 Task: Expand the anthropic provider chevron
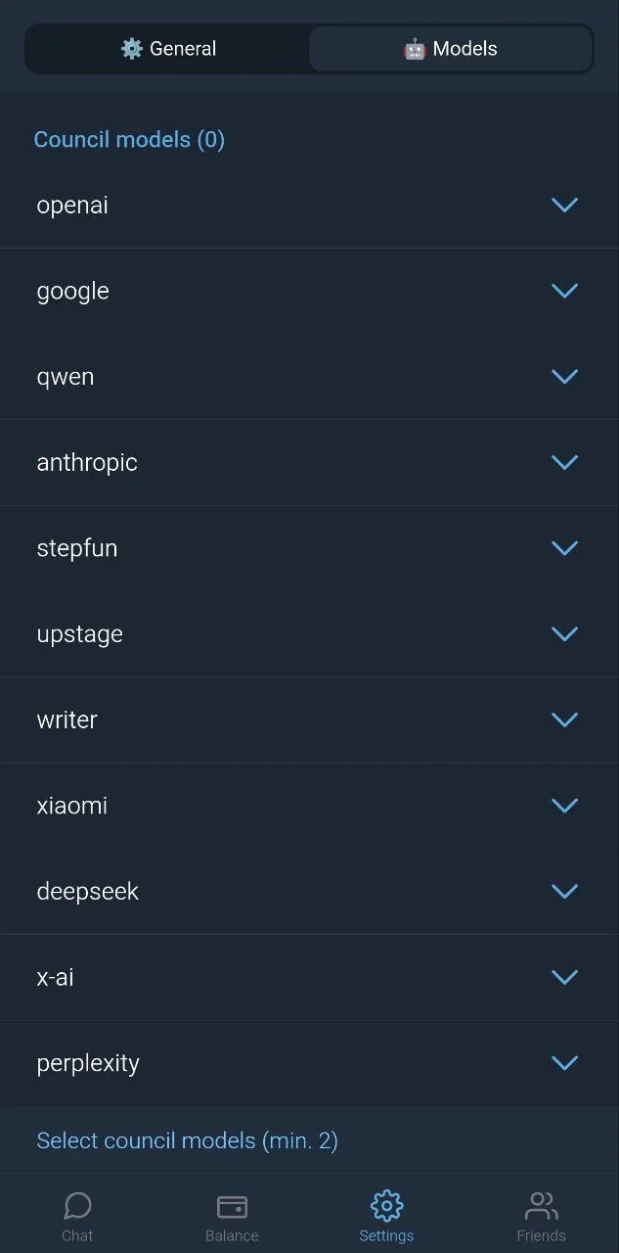564,462
